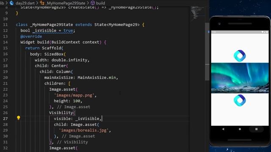Viewport: 271px width, 152px height.
Task: Click the lightbulb quick-fix icon on line 27
Action: 19,118
